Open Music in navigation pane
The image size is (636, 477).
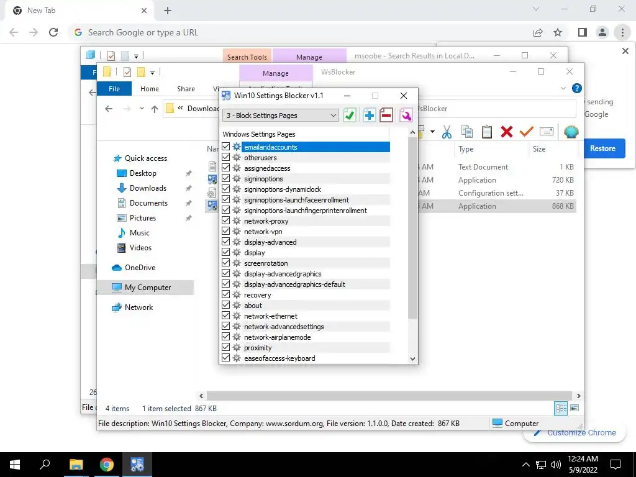point(140,233)
